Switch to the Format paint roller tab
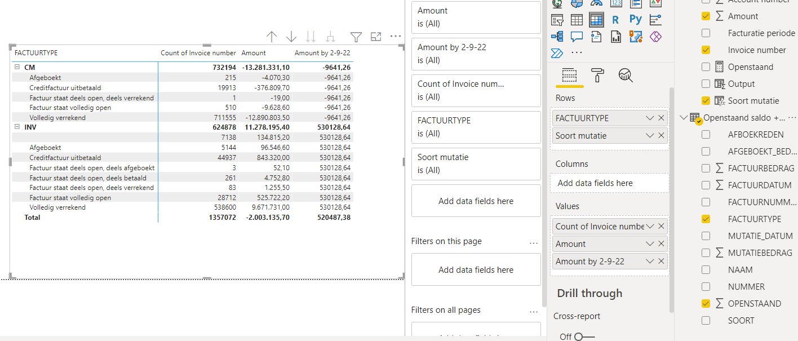798x341 pixels. [597, 75]
